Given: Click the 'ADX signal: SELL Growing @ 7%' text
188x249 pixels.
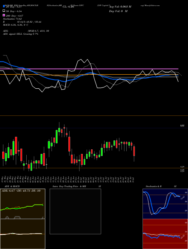Looking at the screenshot, I should [21, 34].
